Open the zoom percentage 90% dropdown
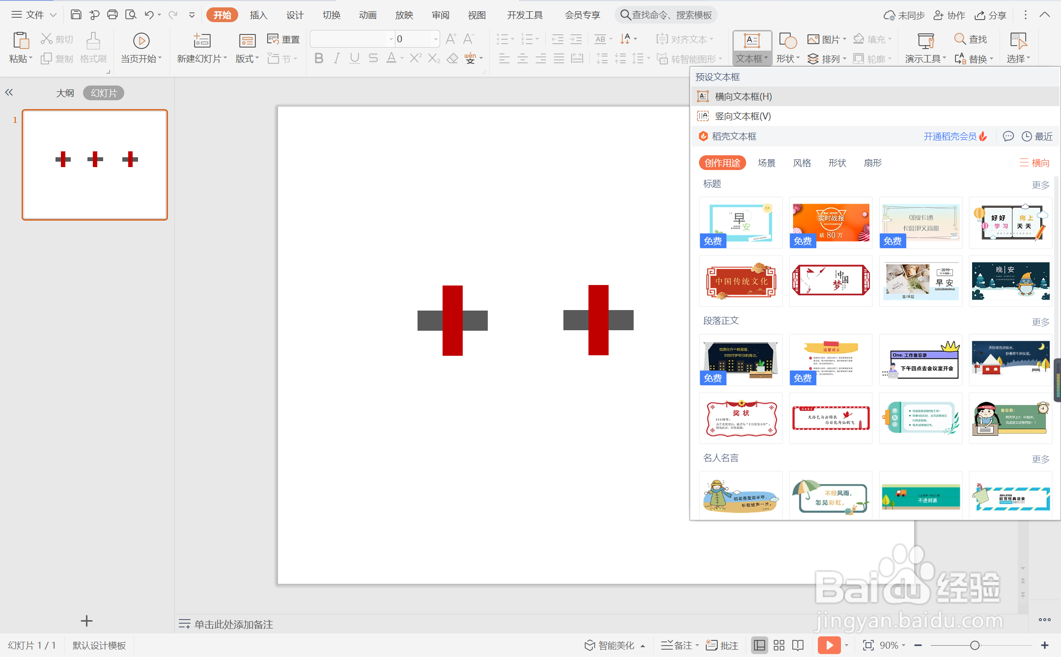This screenshot has width=1061, height=657. point(904,645)
